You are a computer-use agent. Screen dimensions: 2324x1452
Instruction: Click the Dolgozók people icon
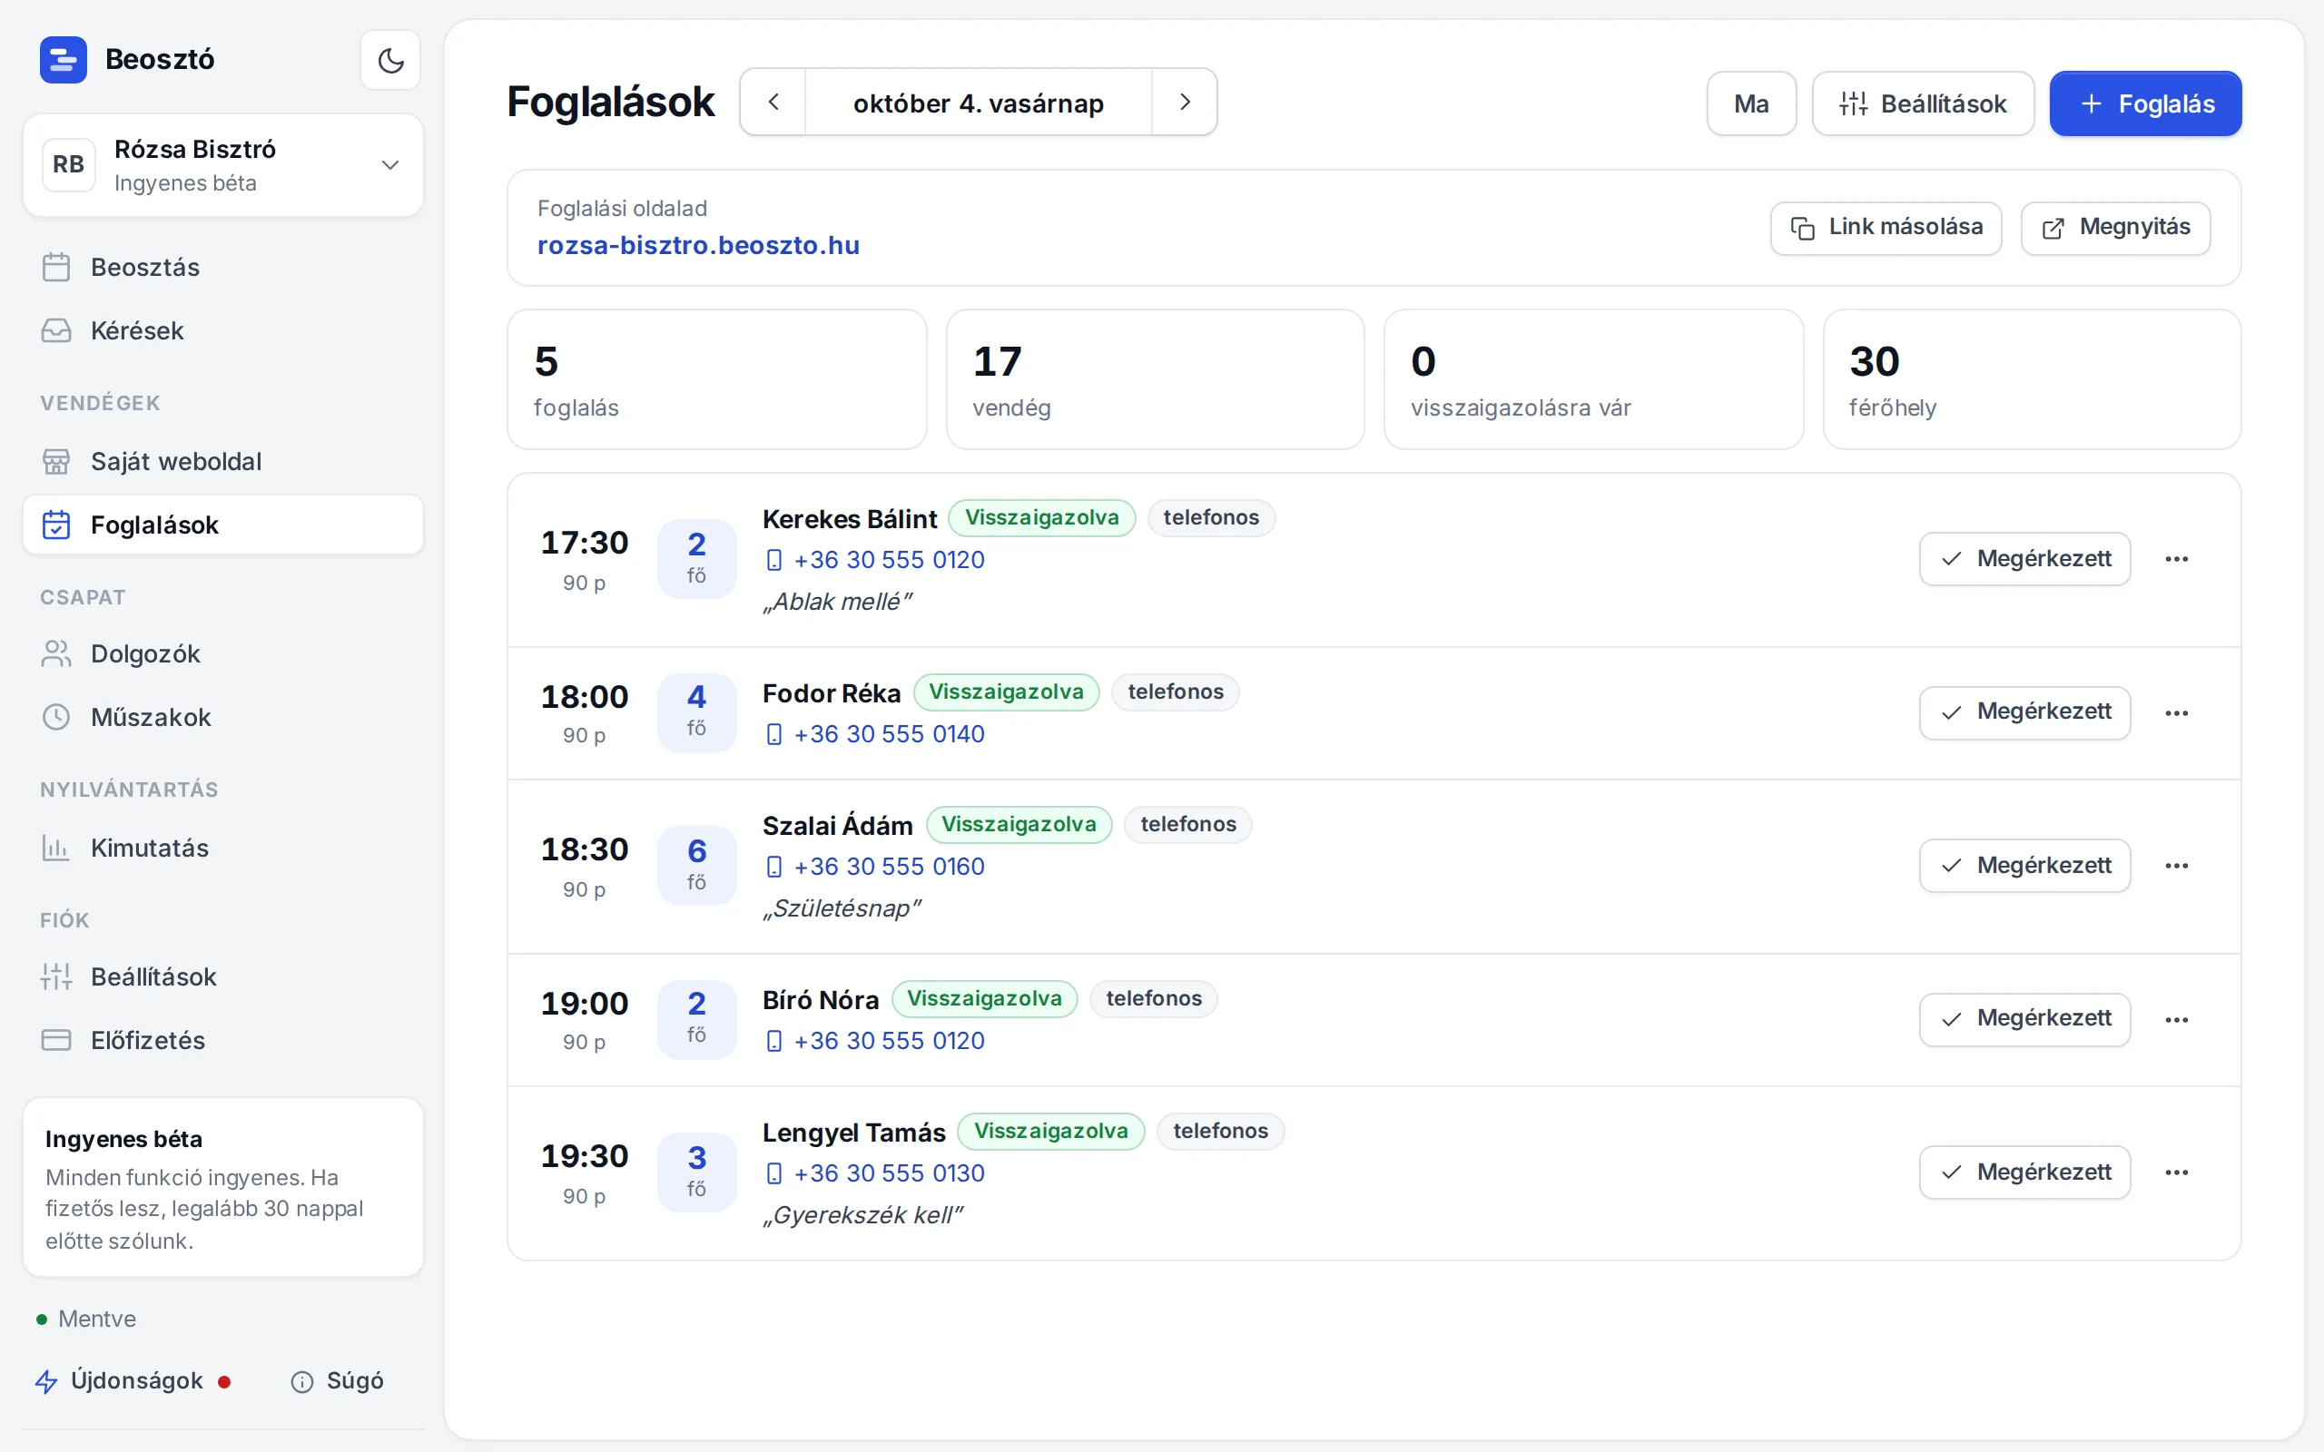(x=56, y=654)
